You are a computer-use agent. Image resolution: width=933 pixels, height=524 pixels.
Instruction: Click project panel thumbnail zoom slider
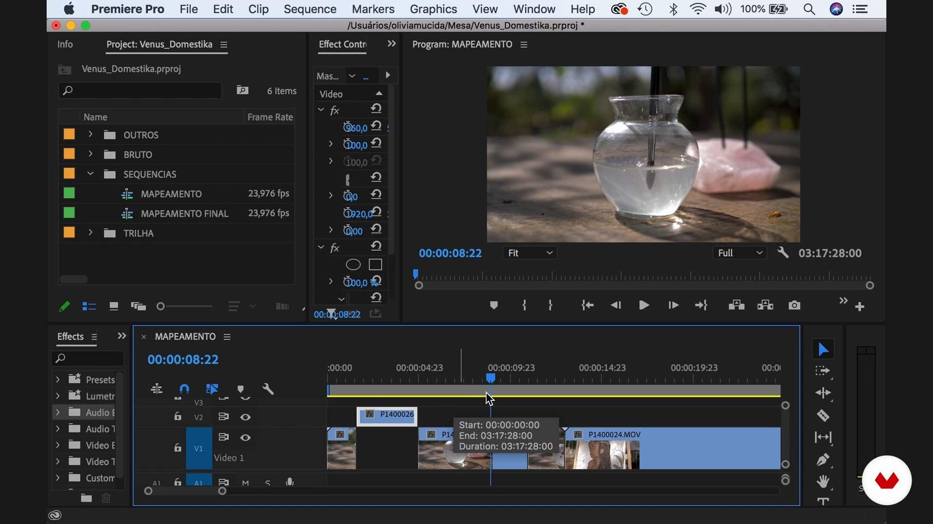pyautogui.click(x=161, y=306)
